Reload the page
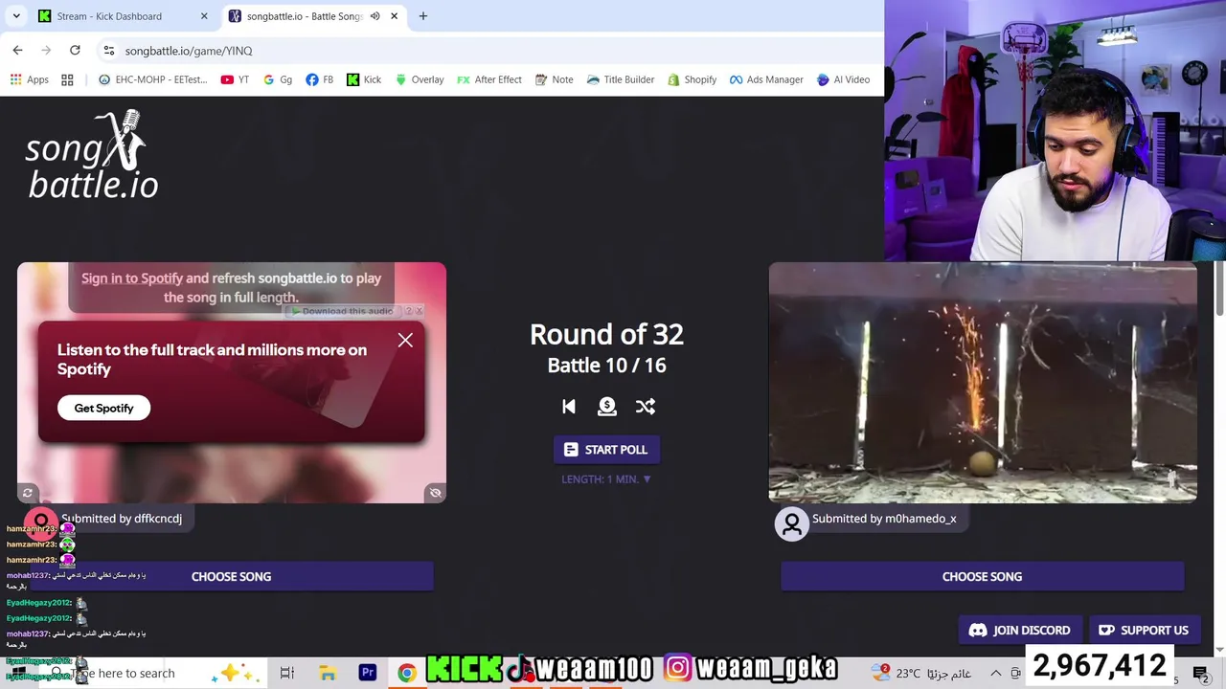The image size is (1226, 689). click(x=75, y=50)
